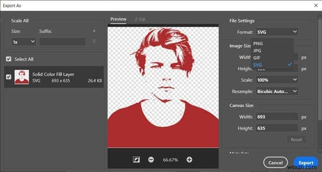Click the Solid Color Fill Layer name
322x172 pixels.
tap(53, 74)
